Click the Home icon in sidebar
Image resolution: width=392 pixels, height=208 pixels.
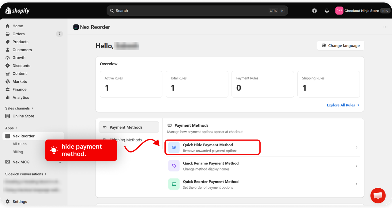pos(8,26)
